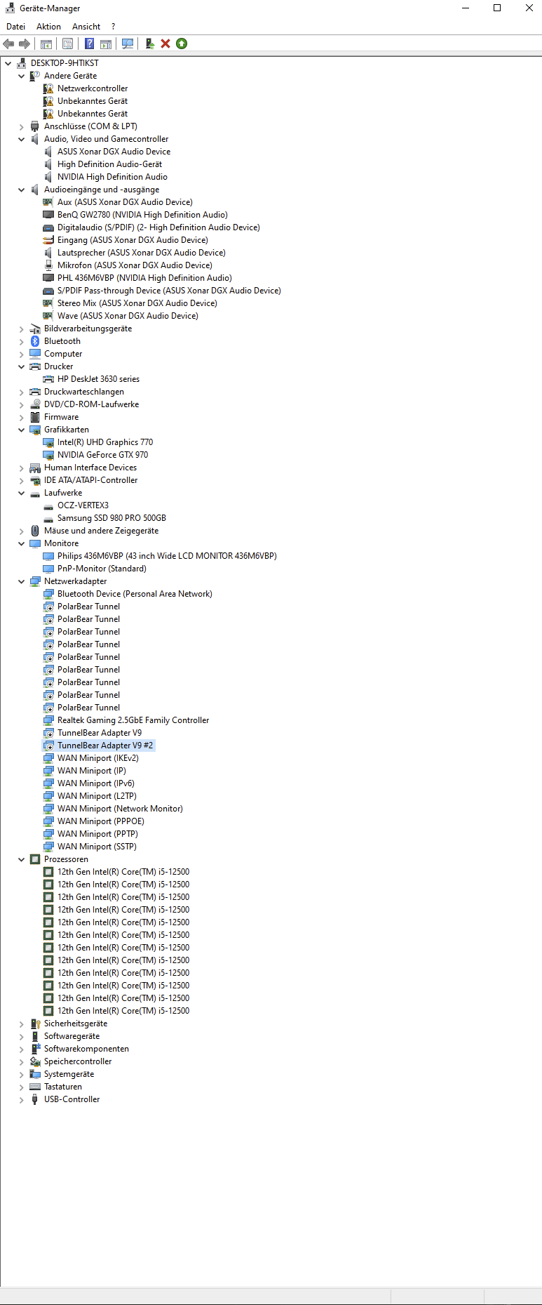Open Properties via the toolbar properties icon
The image size is (542, 1305).
67,44
